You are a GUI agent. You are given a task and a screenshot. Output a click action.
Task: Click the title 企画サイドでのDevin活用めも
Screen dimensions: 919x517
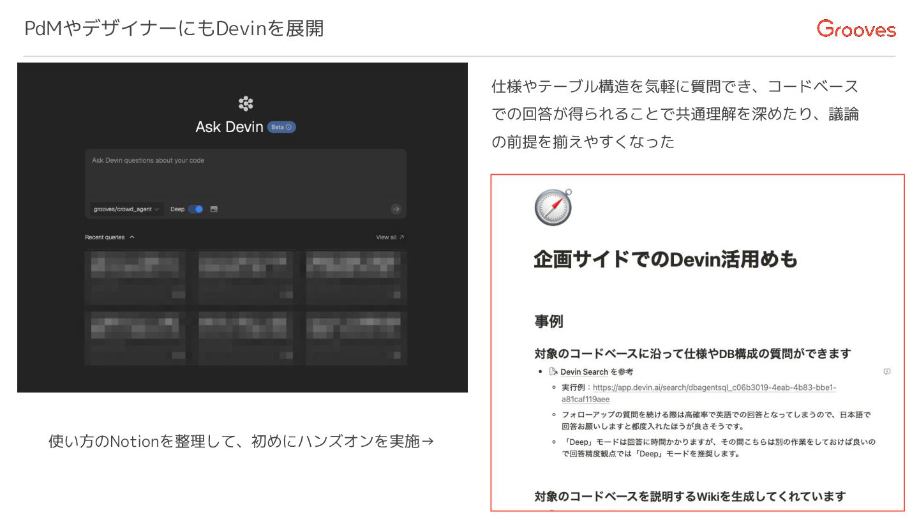coord(666,259)
